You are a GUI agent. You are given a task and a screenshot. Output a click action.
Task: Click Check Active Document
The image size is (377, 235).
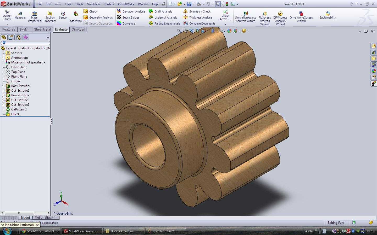click(x=225, y=15)
